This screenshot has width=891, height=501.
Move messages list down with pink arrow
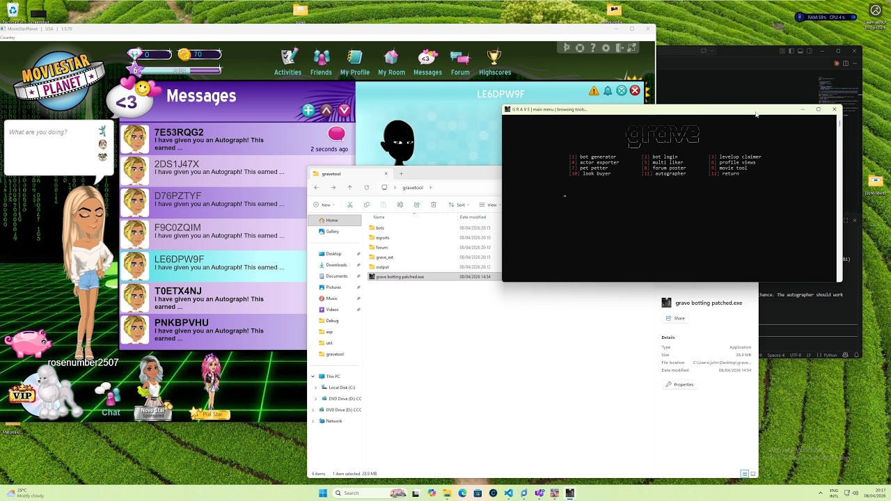[344, 110]
